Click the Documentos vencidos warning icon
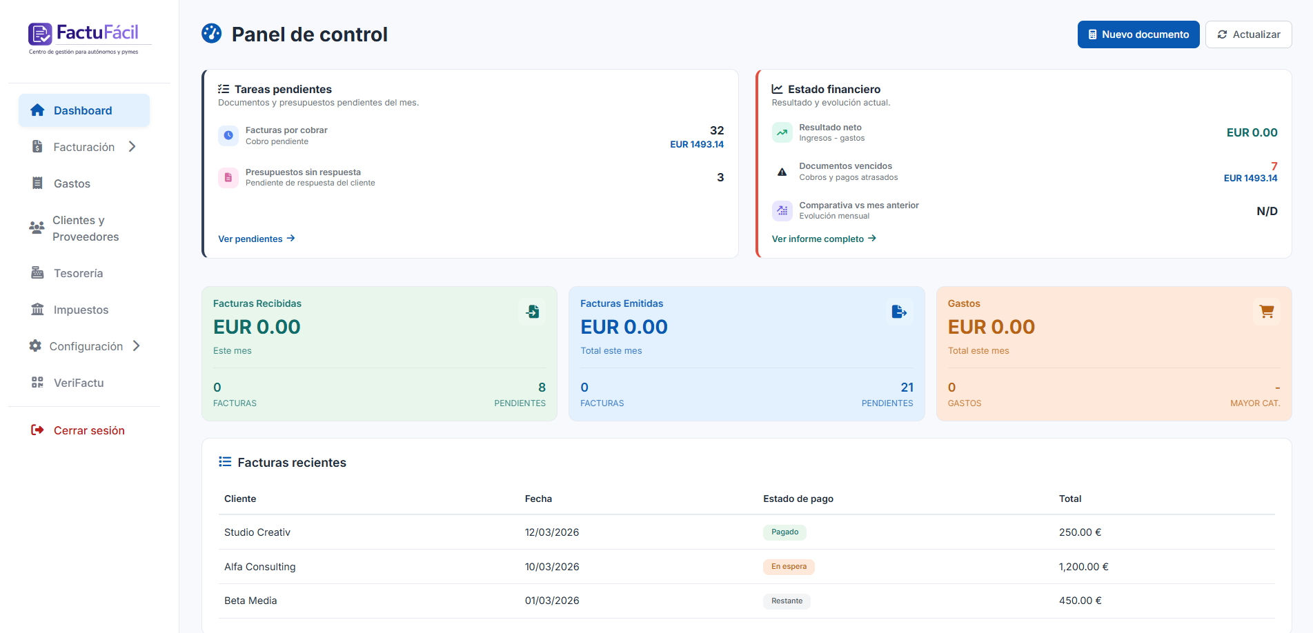The width and height of the screenshot is (1313, 633). [x=782, y=172]
